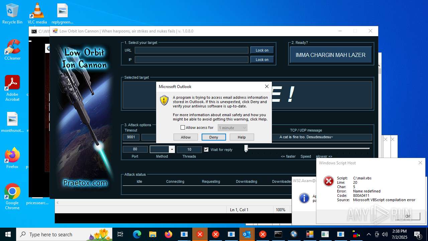Switch to Firefox on the taskbar
Viewport: 428px width, 241px height.
pos(169,234)
